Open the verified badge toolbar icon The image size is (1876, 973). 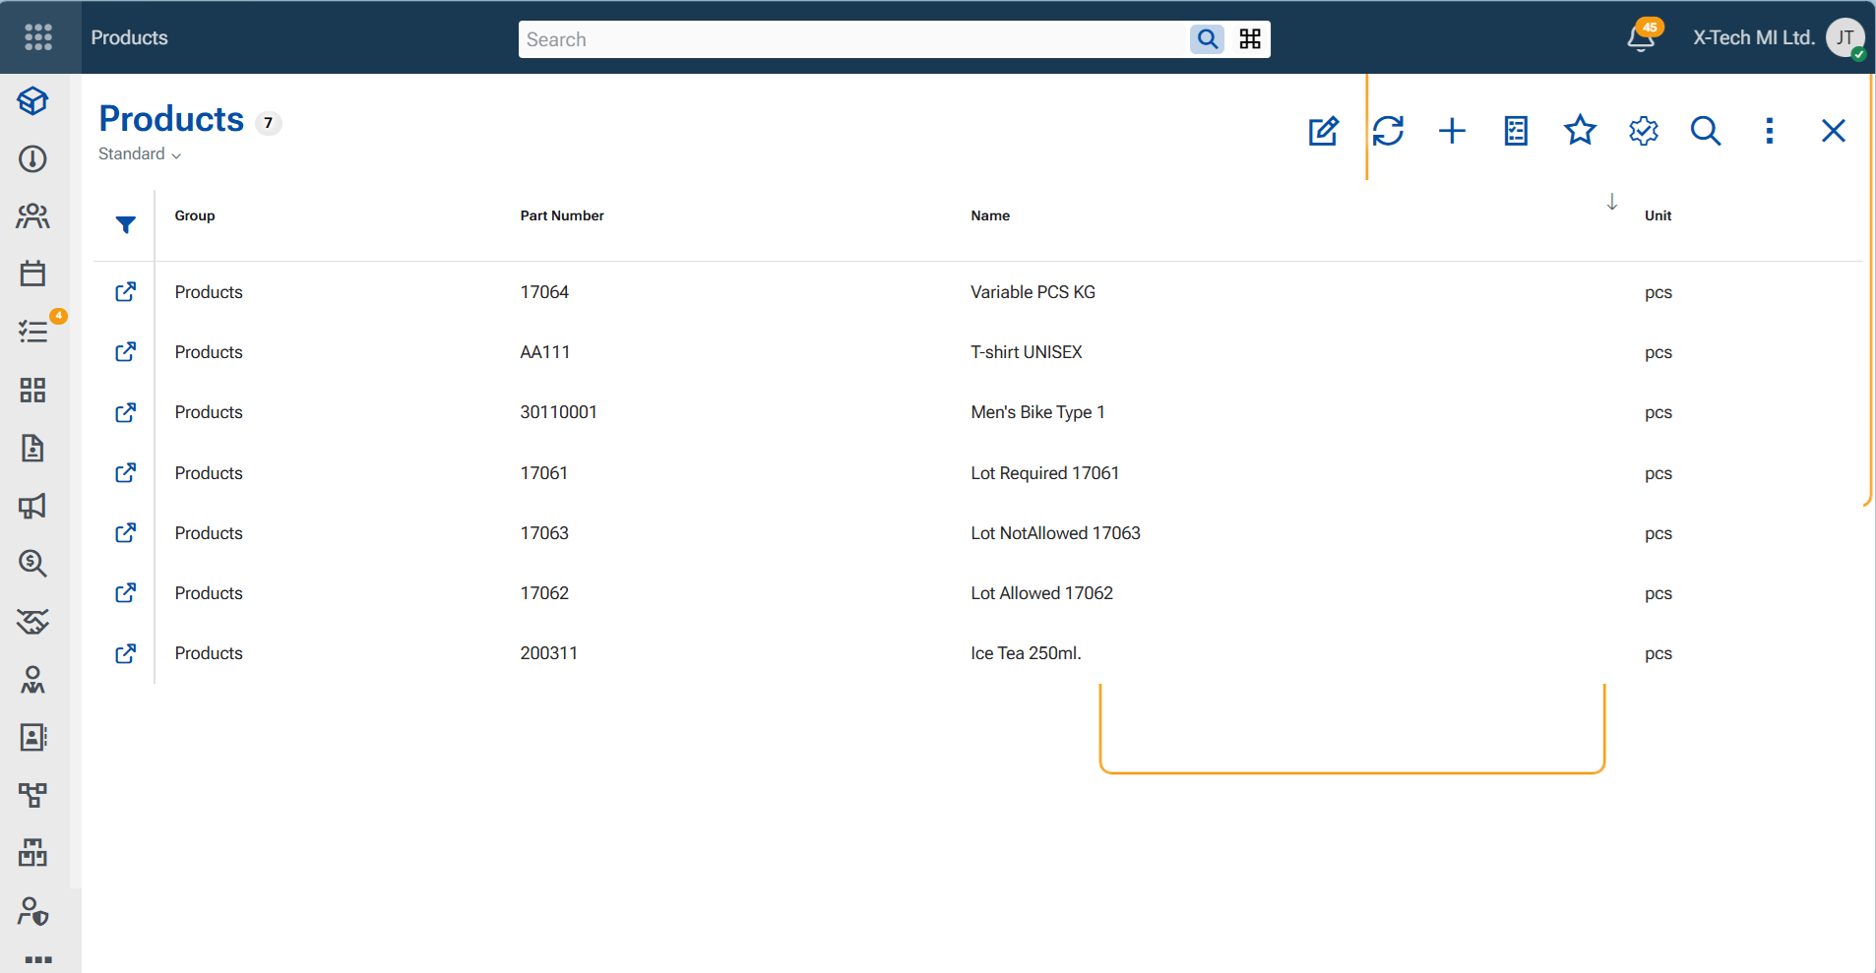click(1644, 131)
